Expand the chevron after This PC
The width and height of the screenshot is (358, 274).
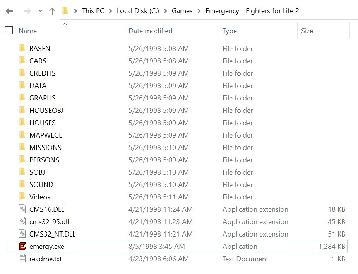click(x=111, y=11)
